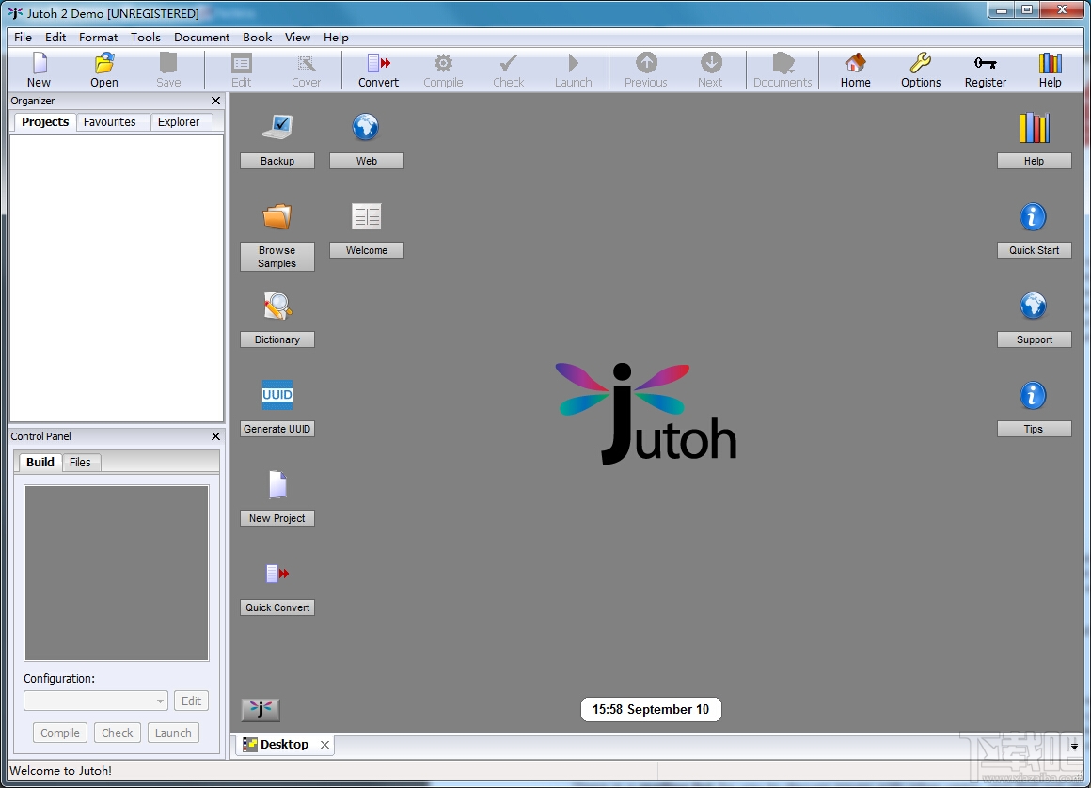Open the tab list arrow at the right of the tab bar
Image resolution: width=1091 pixels, height=788 pixels.
[x=1074, y=747]
